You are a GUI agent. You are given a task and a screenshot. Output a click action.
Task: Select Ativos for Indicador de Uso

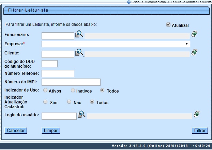point(45,90)
